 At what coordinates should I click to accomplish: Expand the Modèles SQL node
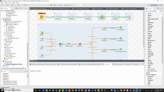click(x=2, y=18)
